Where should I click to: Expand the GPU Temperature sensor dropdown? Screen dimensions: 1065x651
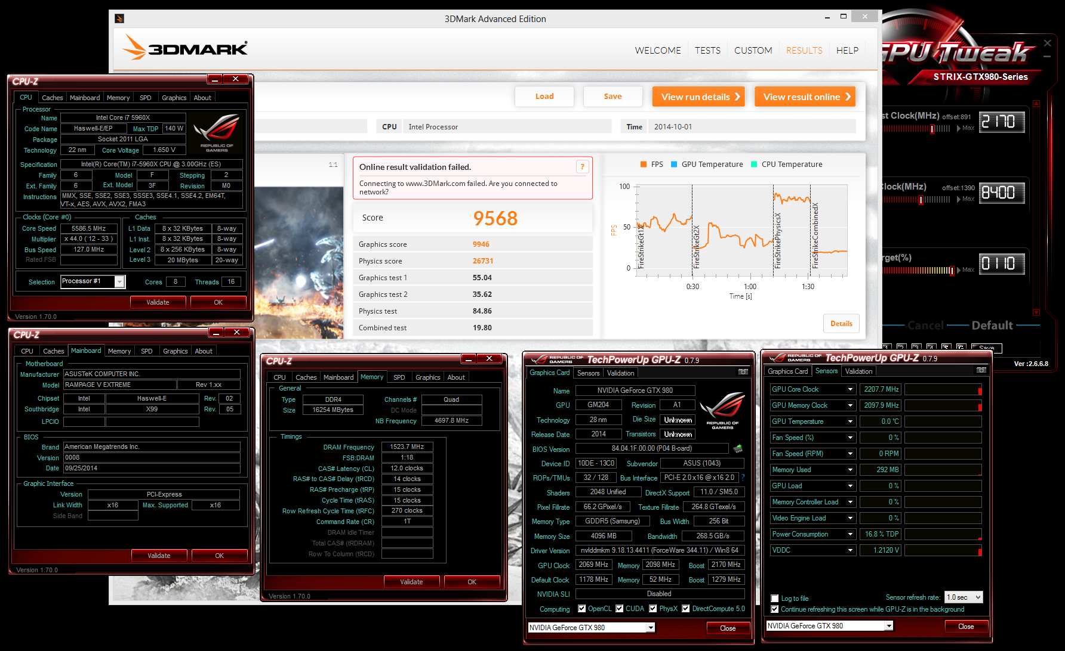pos(850,421)
